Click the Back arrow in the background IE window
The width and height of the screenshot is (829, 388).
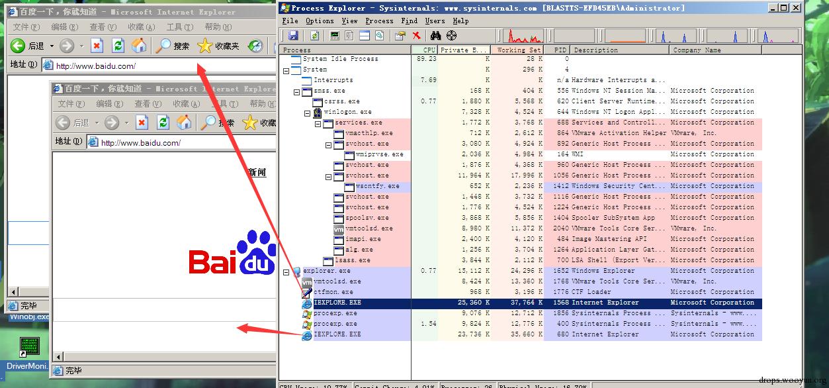click(18, 46)
